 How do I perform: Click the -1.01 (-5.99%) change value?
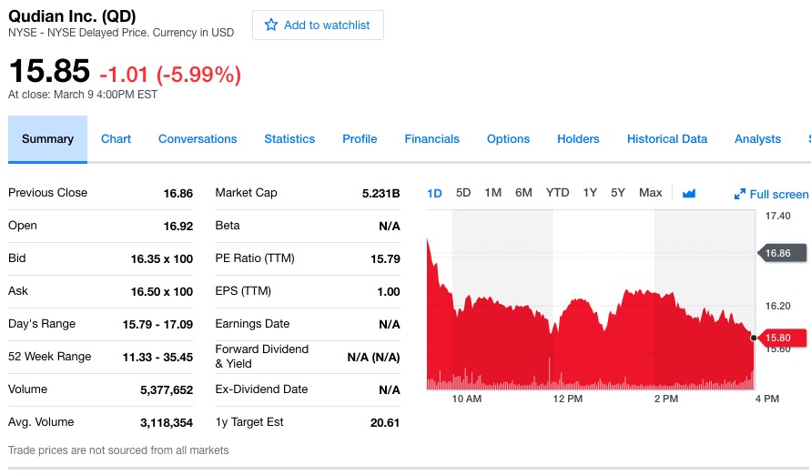[170, 75]
